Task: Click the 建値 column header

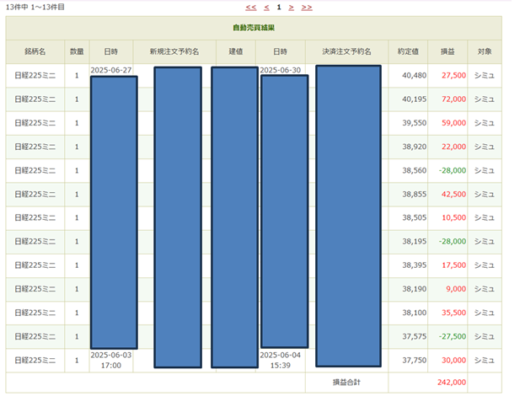Action: (236, 51)
